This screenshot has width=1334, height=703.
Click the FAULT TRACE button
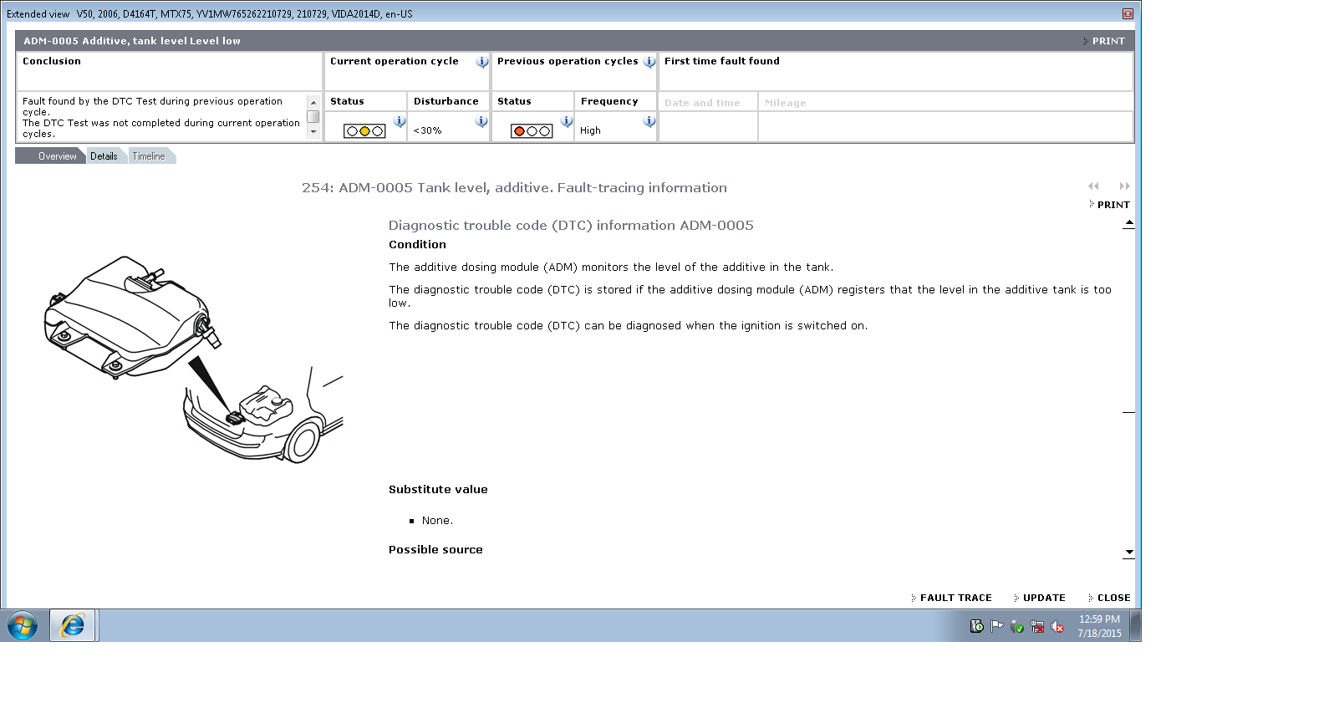pyautogui.click(x=955, y=598)
